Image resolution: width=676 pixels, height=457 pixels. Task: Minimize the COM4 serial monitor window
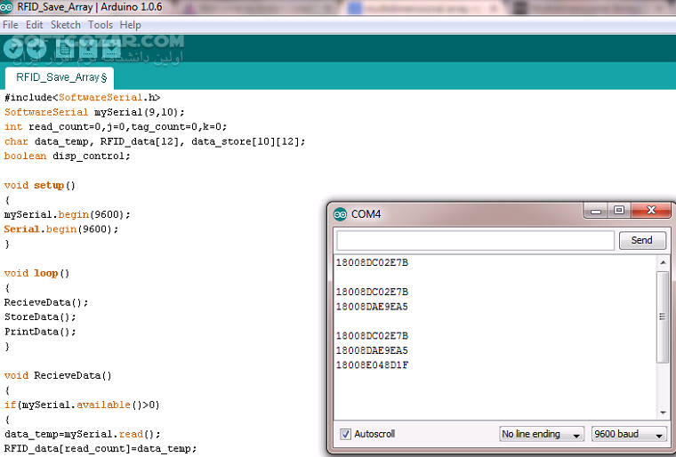click(596, 211)
